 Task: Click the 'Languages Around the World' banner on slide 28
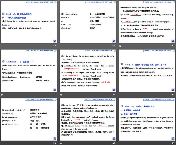point(41,2)
